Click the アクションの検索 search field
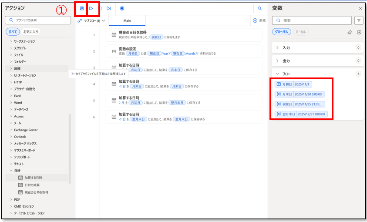 (x=37, y=20)
